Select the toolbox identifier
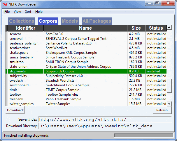177x141 pixels. tap(15, 94)
